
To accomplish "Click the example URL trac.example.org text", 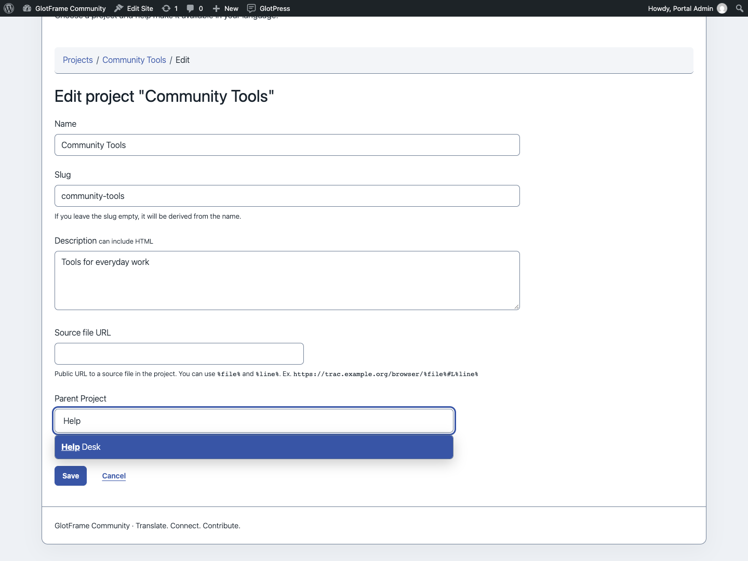I will 385,374.
